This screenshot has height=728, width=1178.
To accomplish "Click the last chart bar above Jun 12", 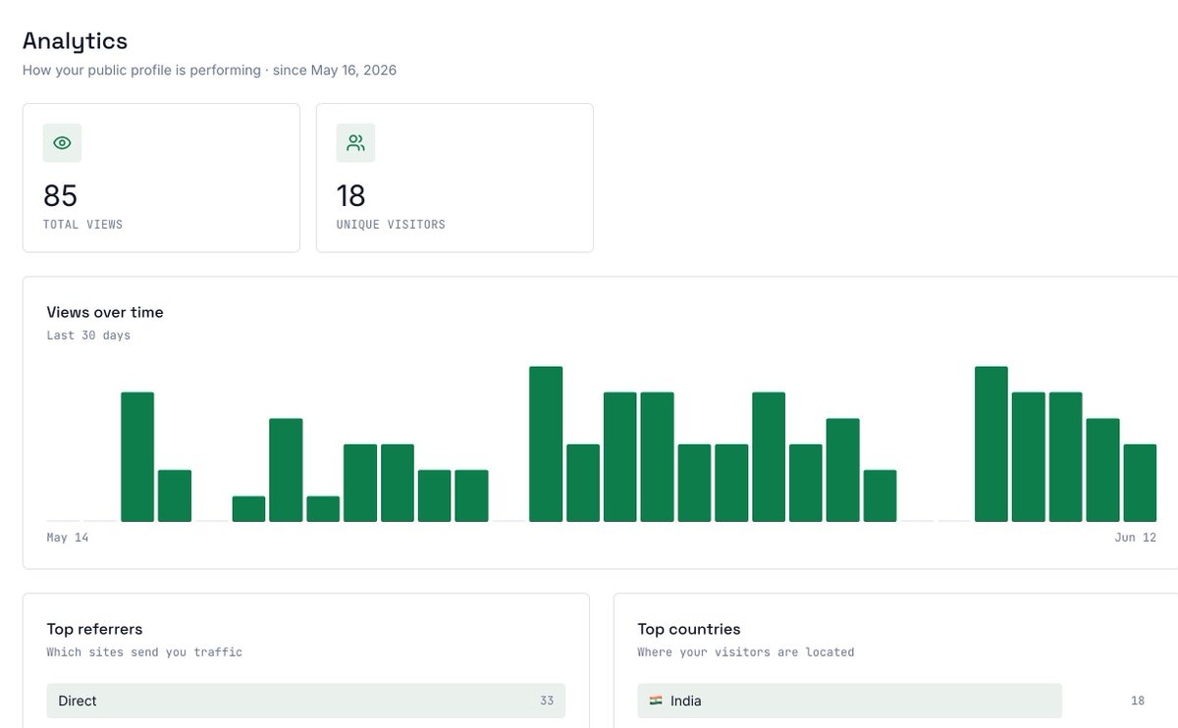I will click(x=1140, y=483).
